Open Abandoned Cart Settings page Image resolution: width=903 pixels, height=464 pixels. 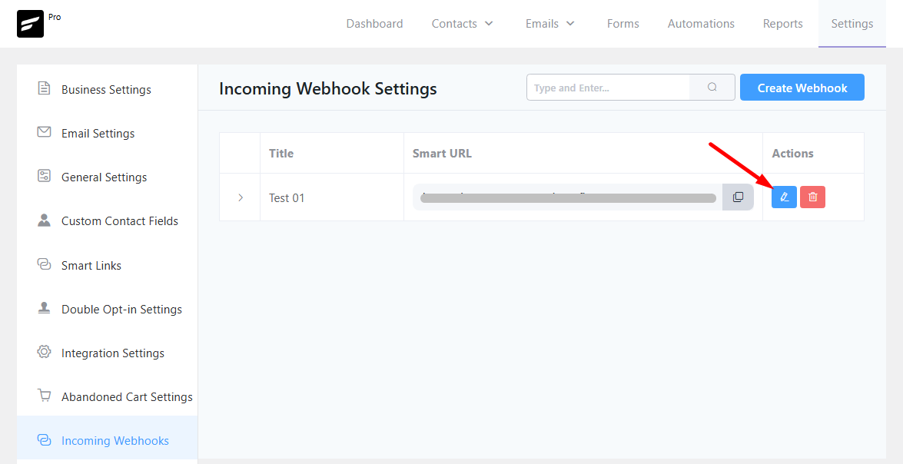[127, 397]
